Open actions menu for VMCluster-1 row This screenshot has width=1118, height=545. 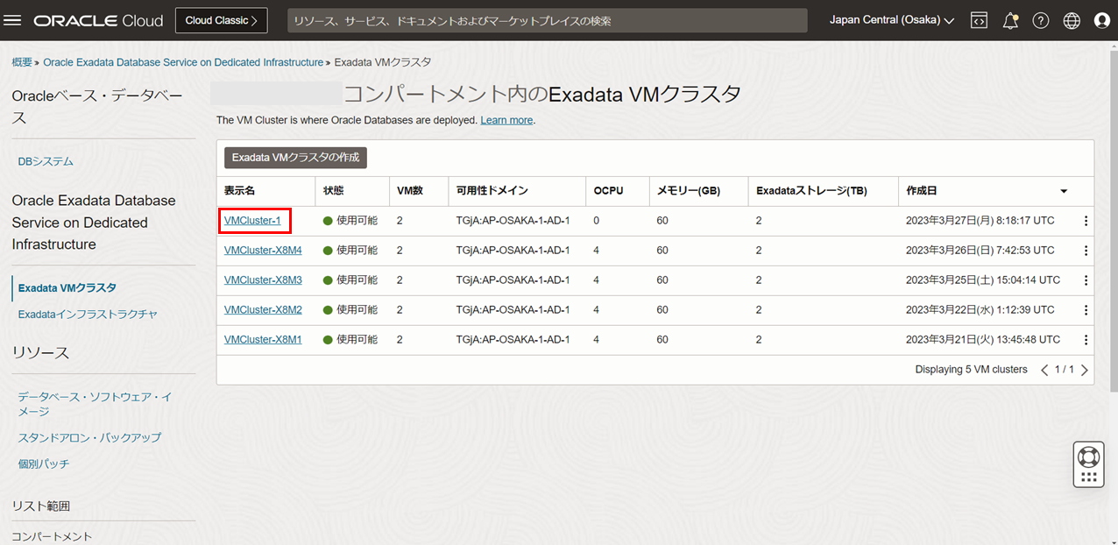point(1086,221)
